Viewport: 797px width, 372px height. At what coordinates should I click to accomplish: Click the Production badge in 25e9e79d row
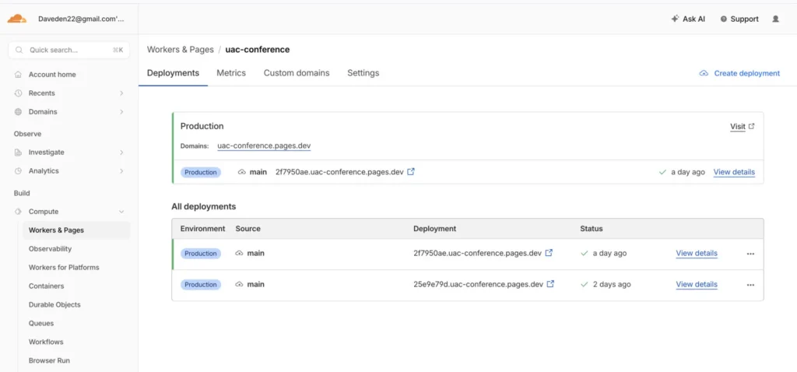click(x=201, y=285)
